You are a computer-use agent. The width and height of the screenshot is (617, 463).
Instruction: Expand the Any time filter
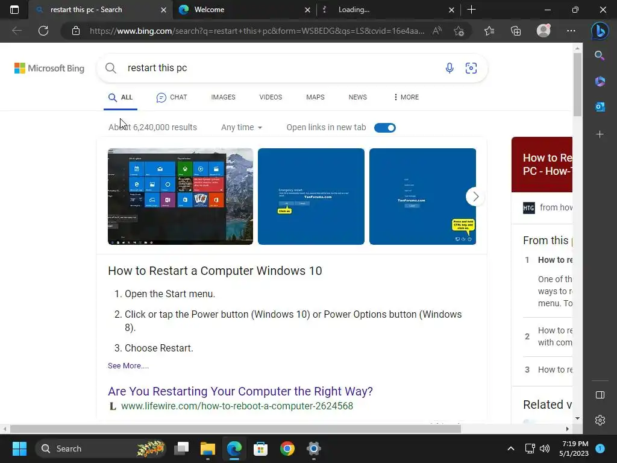[242, 128]
